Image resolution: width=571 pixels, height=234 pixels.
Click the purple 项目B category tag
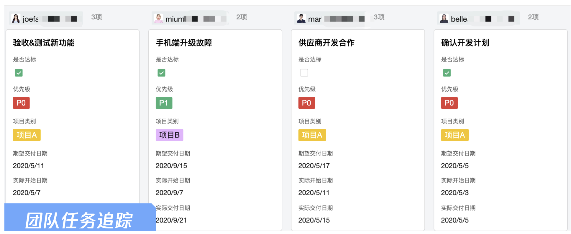pos(169,135)
